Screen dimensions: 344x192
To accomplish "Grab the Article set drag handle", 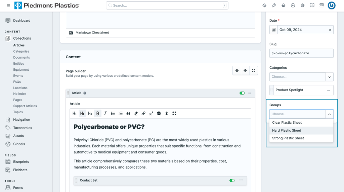I will [x=68, y=93].
